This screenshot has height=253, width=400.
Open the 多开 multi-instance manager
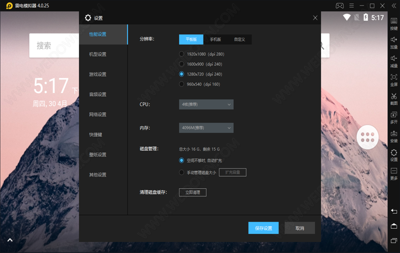[x=393, y=115]
